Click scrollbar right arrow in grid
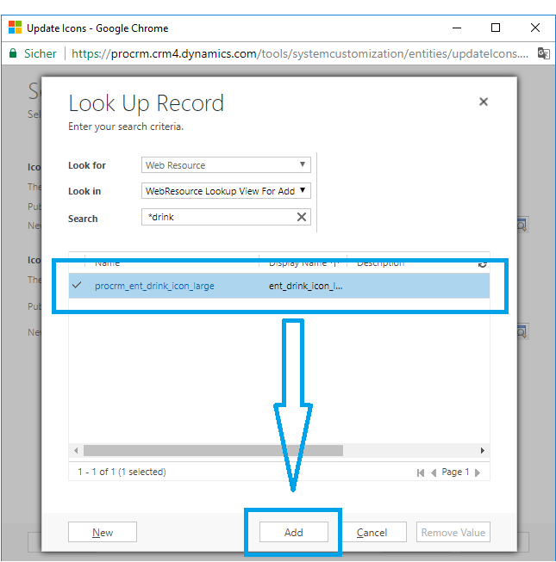Viewport: 556px width, 562px height. point(482,450)
